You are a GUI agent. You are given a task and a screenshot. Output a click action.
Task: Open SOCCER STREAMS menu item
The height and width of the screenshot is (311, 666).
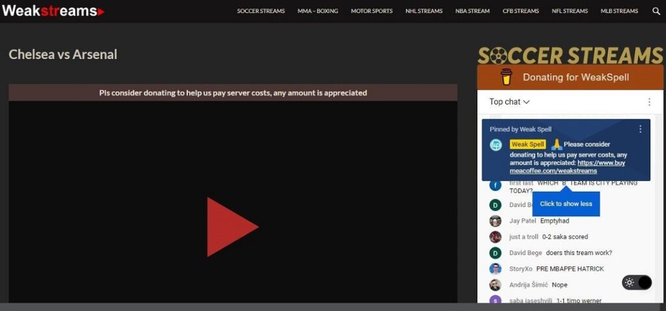(x=261, y=11)
